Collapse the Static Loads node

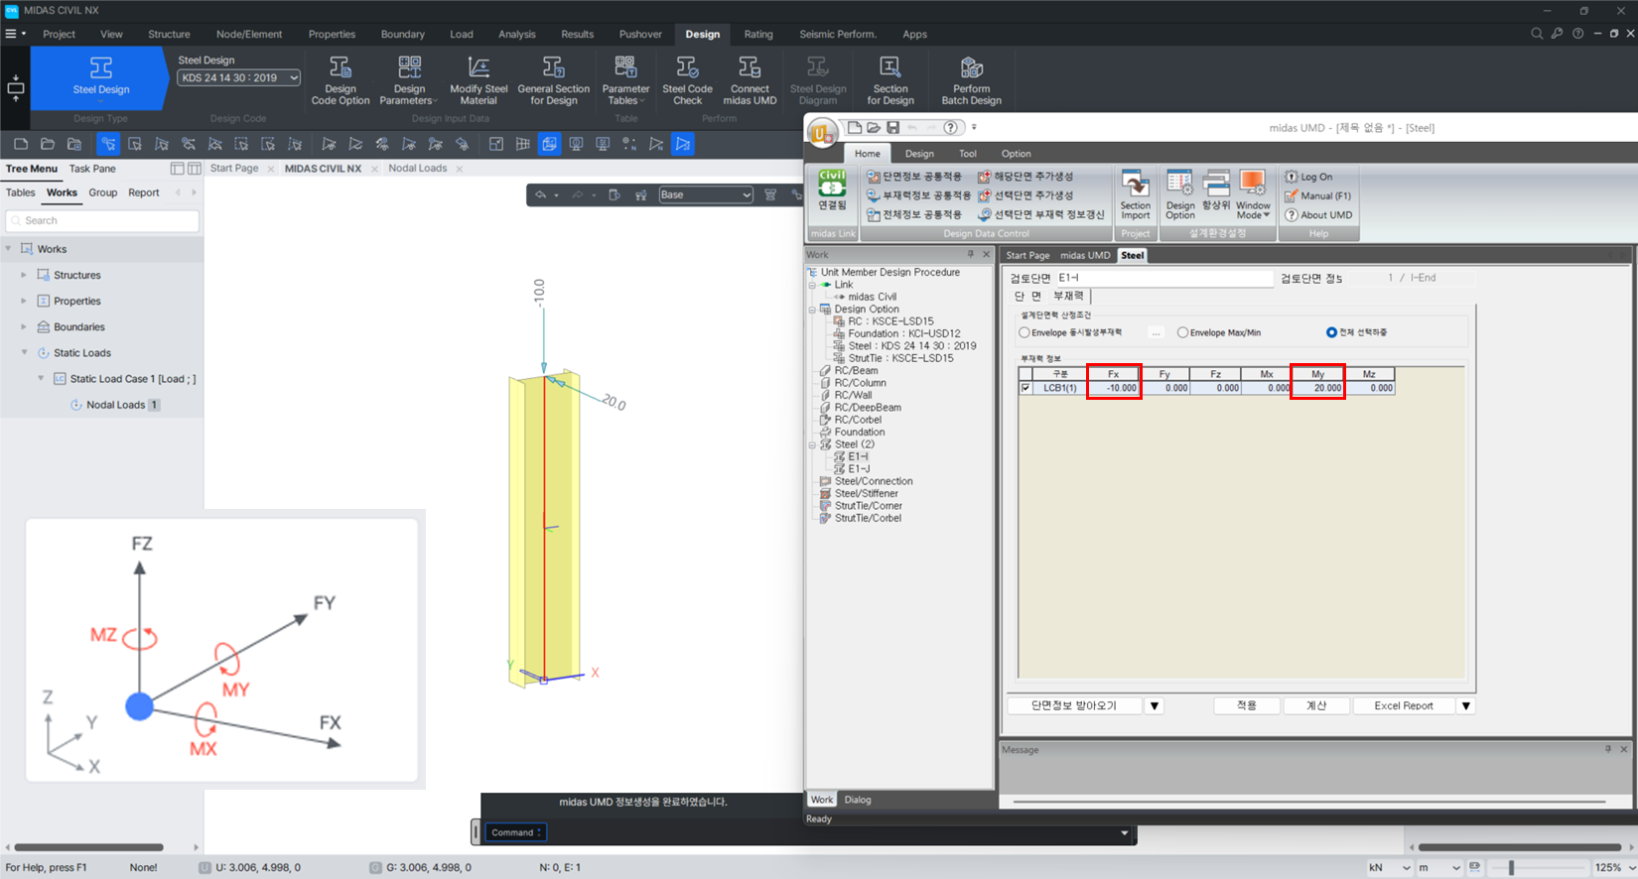click(24, 352)
